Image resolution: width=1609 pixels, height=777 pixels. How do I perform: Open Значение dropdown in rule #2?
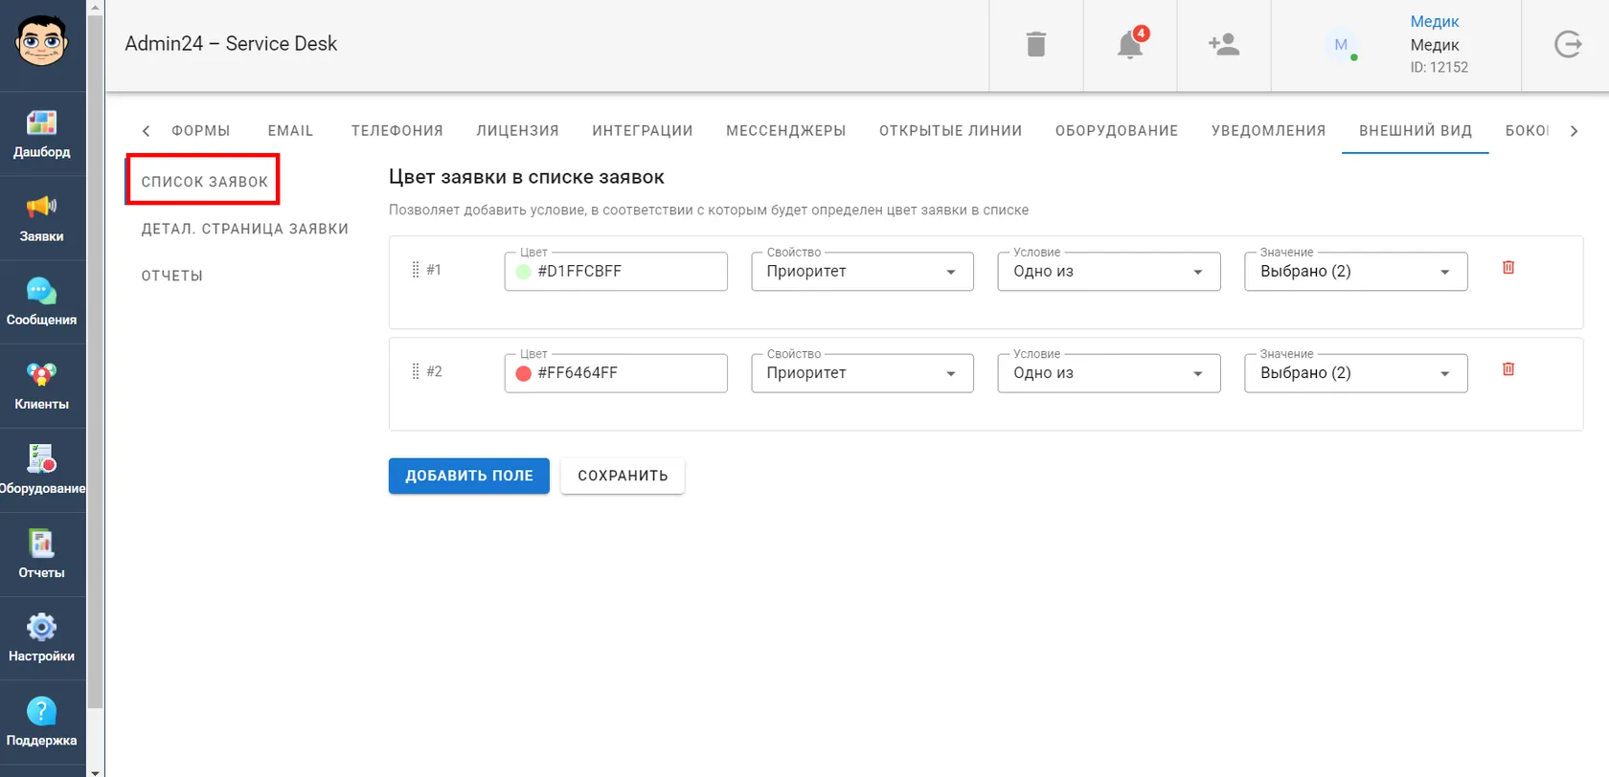(x=1356, y=373)
